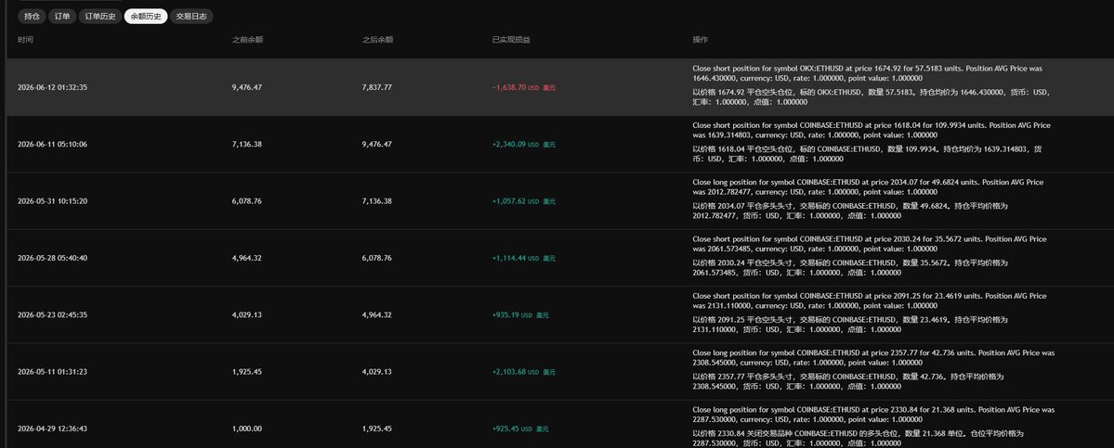This screenshot has width=1114, height=448.
Task: Select the row dated 2026-05-11 01:31:23
Action: coord(560,371)
